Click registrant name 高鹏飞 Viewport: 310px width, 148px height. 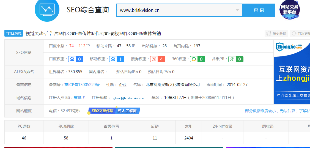tap(79, 98)
